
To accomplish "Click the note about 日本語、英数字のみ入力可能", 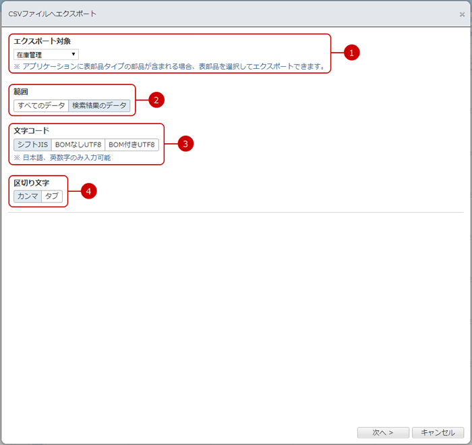I will (62, 157).
